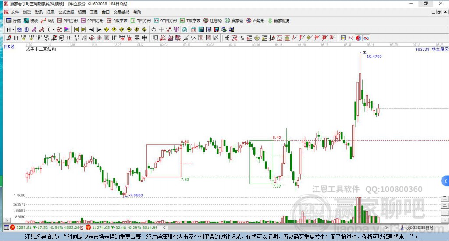Open 赢家服务 services
Viewport: 449px width, 241px height.
point(279,21)
